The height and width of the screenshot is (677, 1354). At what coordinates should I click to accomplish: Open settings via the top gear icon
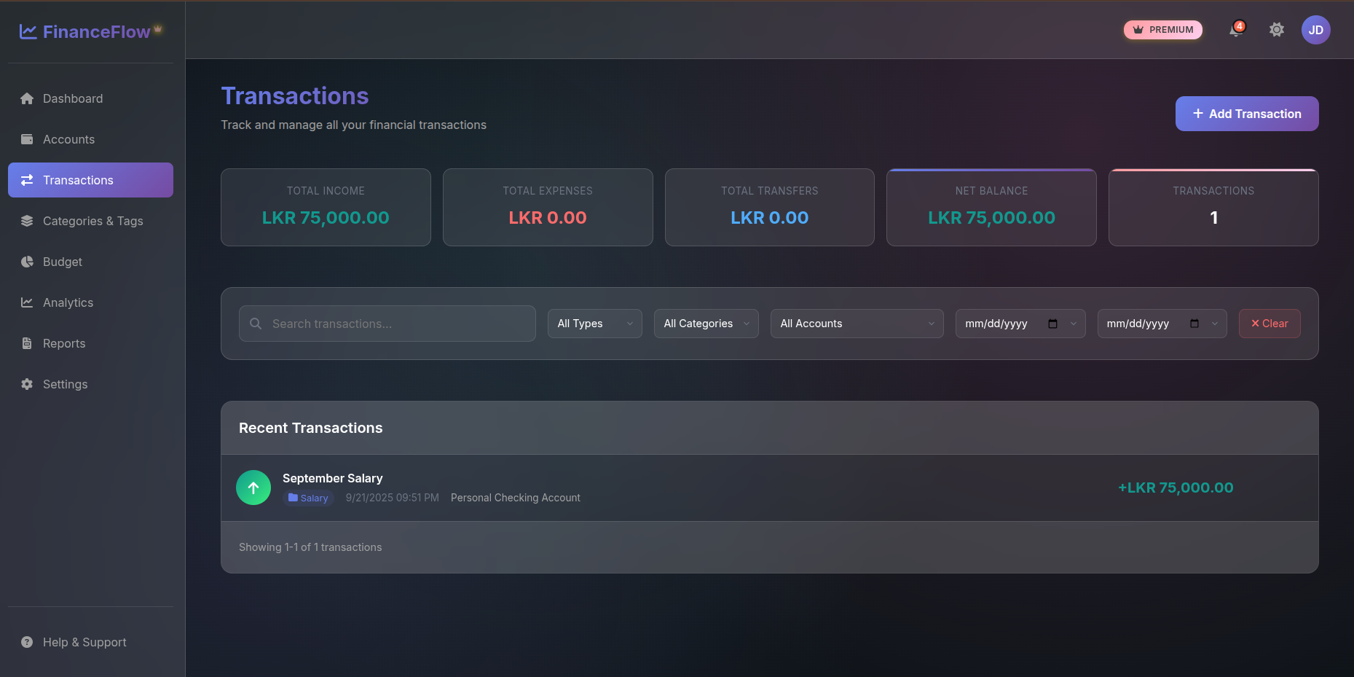click(1276, 30)
